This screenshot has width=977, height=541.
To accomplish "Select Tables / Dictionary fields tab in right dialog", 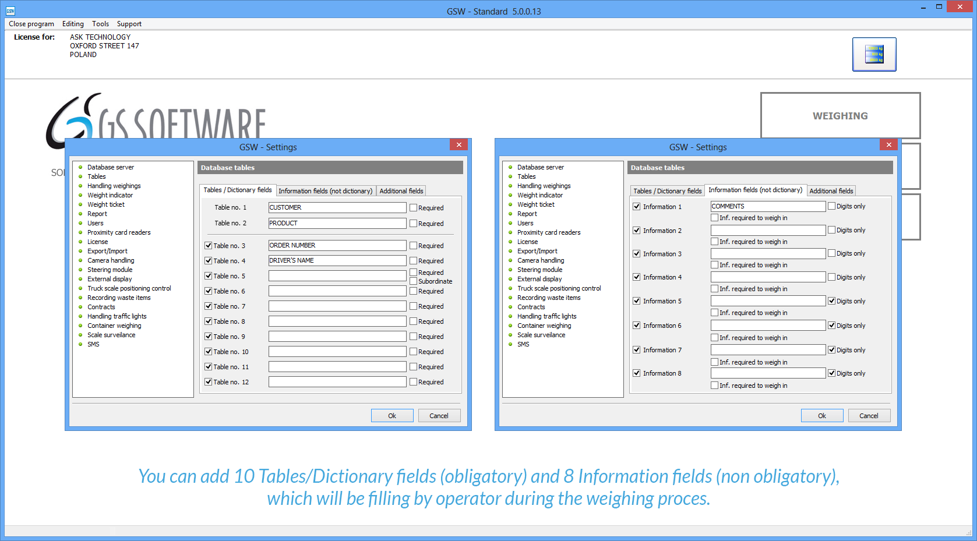I will tap(667, 191).
